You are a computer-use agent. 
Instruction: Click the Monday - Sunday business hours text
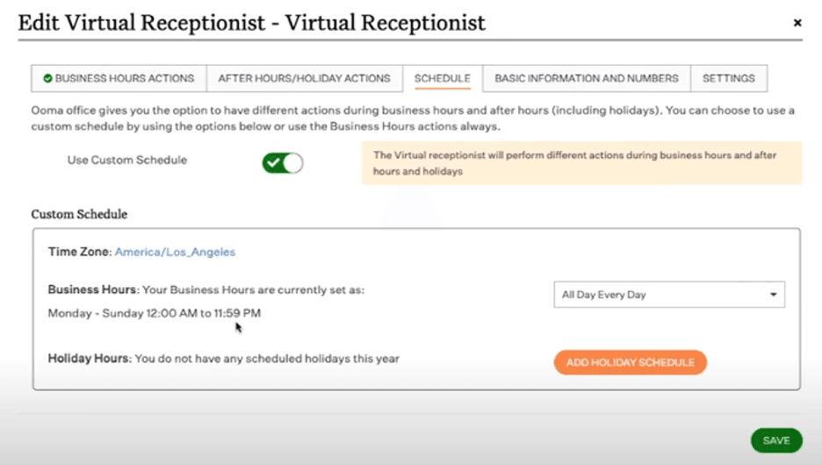click(x=155, y=313)
